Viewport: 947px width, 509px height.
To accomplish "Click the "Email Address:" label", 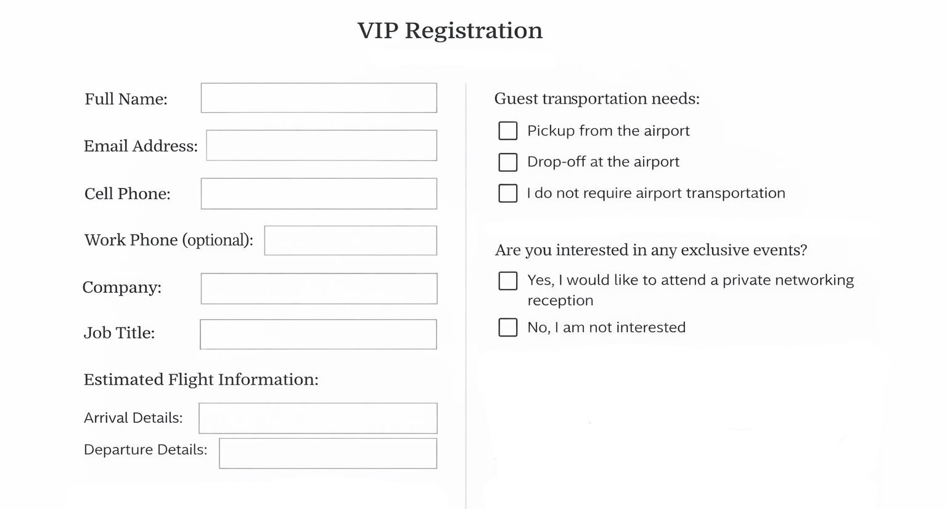I will (141, 146).
